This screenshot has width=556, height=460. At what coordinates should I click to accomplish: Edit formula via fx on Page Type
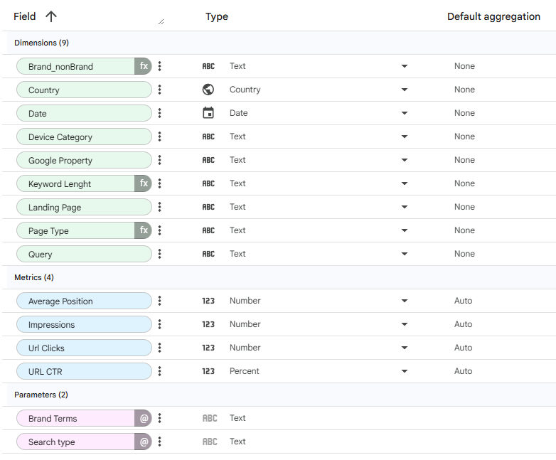point(144,230)
